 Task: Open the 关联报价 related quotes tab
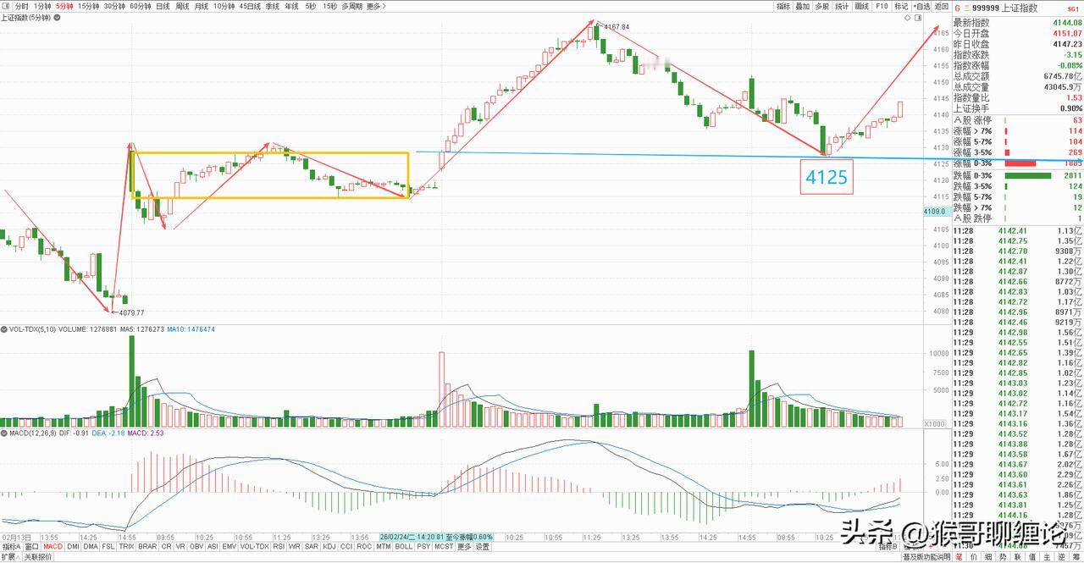[37, 557]
